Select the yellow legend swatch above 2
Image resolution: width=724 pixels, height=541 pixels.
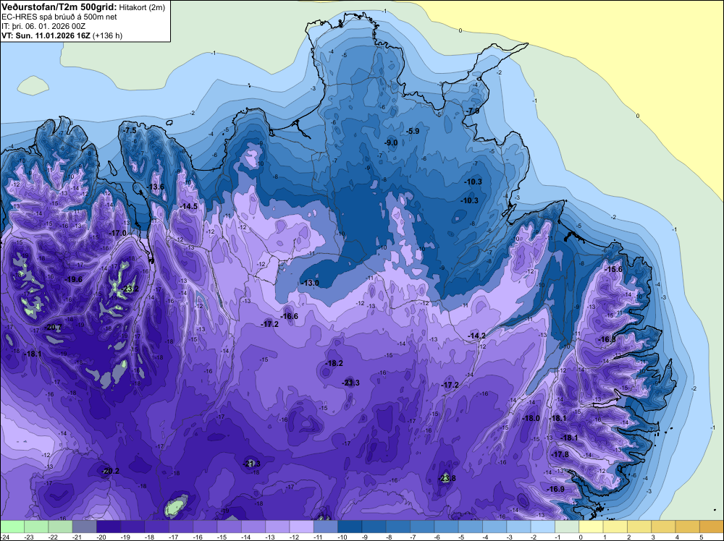(x=639, y=527)
